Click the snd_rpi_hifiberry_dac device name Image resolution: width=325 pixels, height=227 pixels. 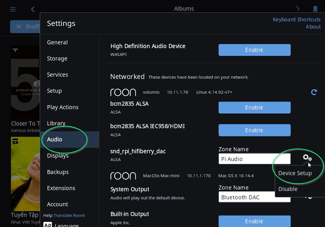tap(138, 151)
